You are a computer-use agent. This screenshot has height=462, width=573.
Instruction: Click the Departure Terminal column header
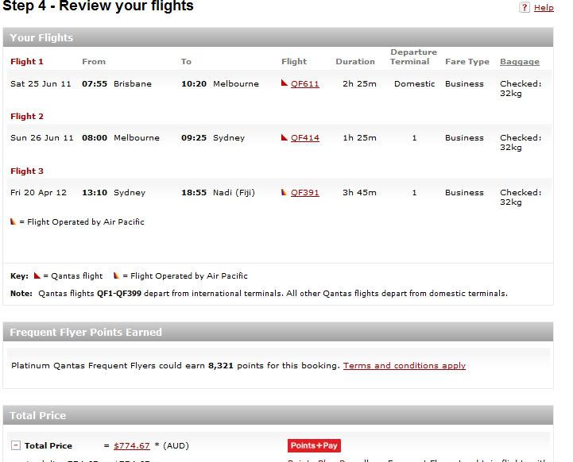[x=413, y=57]
